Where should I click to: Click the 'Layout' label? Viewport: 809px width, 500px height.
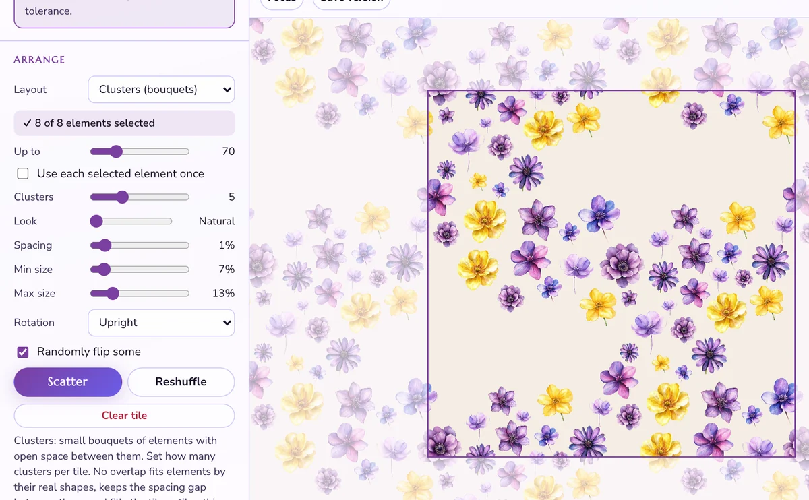[x=30, y=90]
